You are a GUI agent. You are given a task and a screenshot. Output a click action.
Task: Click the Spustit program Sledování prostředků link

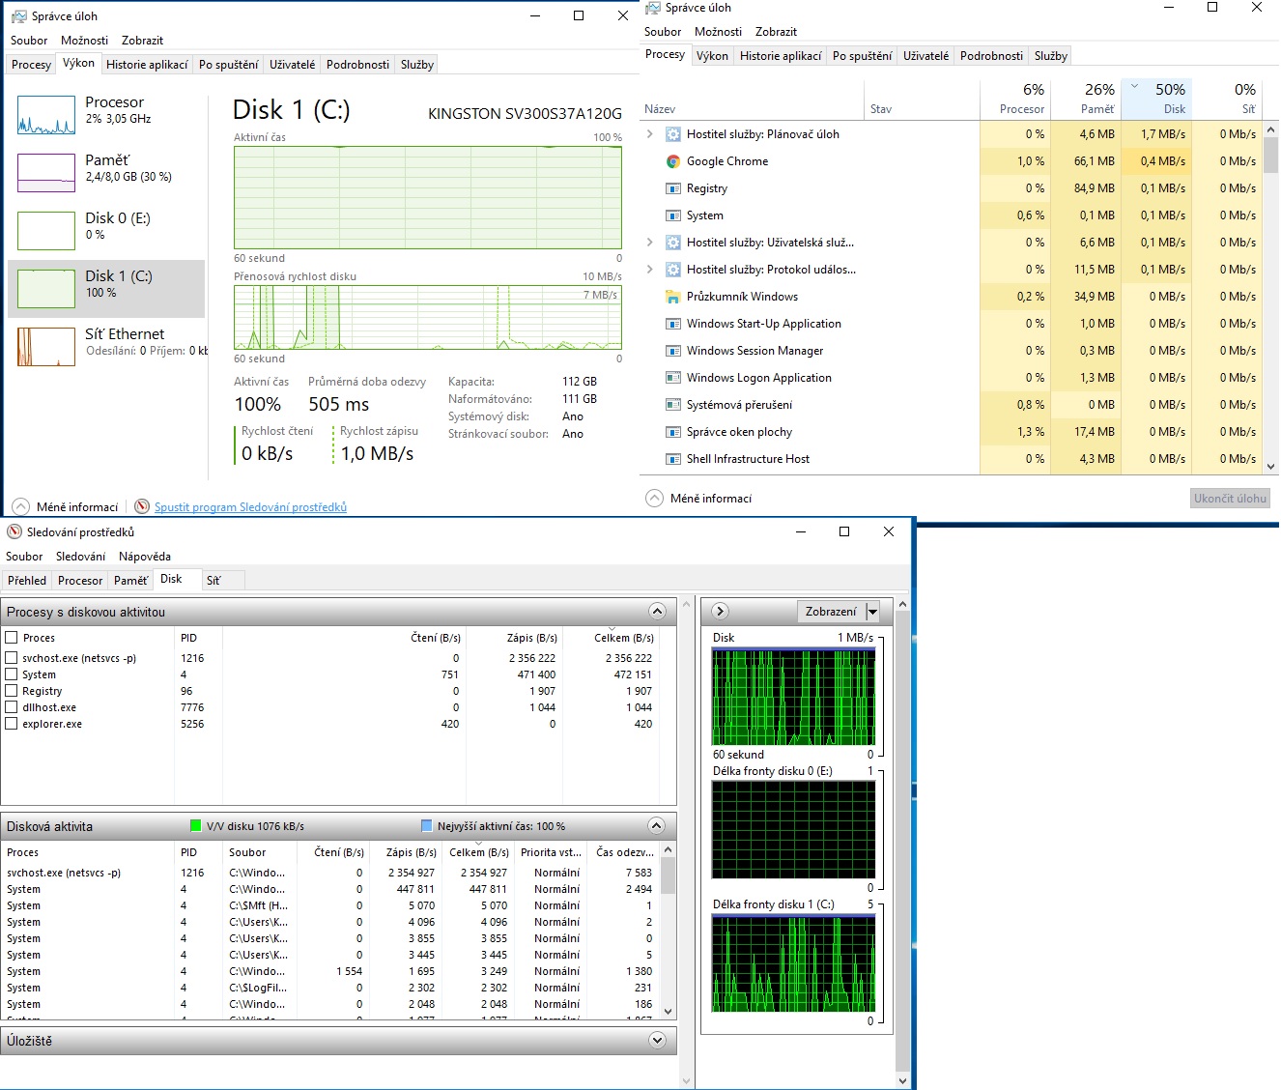[250, 507]
